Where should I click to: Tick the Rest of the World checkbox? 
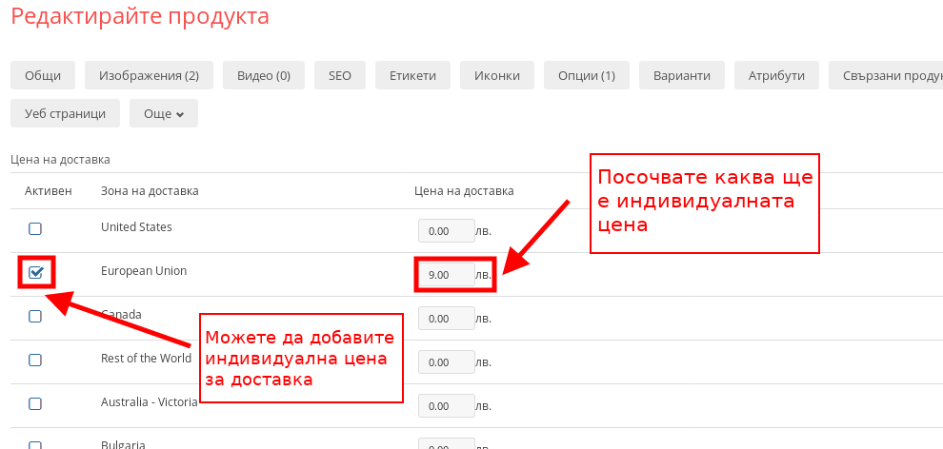coord(35,361)
